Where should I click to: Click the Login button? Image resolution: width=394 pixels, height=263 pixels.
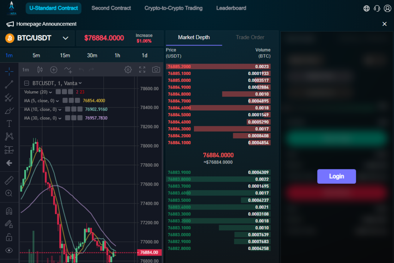click(x=336, y=176)
